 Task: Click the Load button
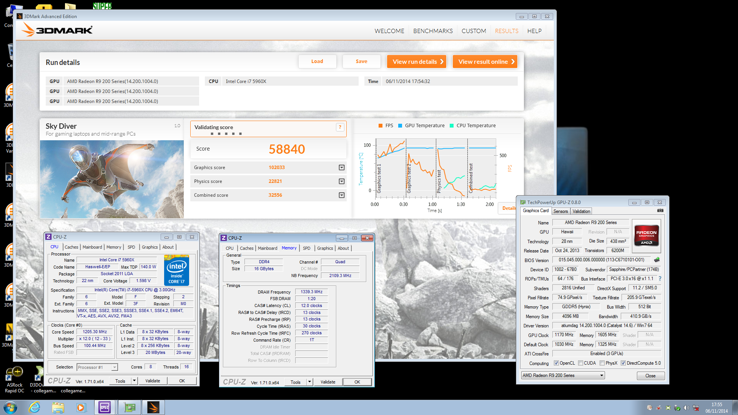point(317,61)
